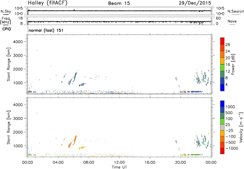Click the "-25" value on Velocity colorbar

(229, 131)
